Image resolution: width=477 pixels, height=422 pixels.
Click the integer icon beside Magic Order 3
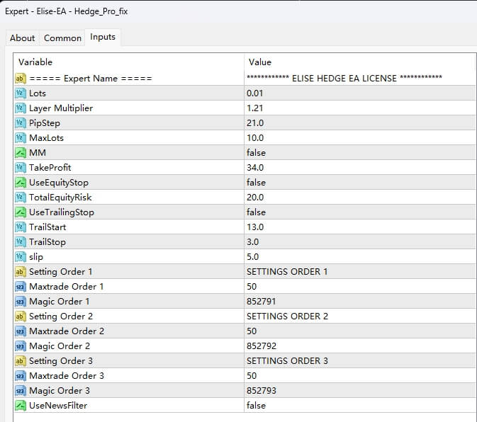(20, 391)
